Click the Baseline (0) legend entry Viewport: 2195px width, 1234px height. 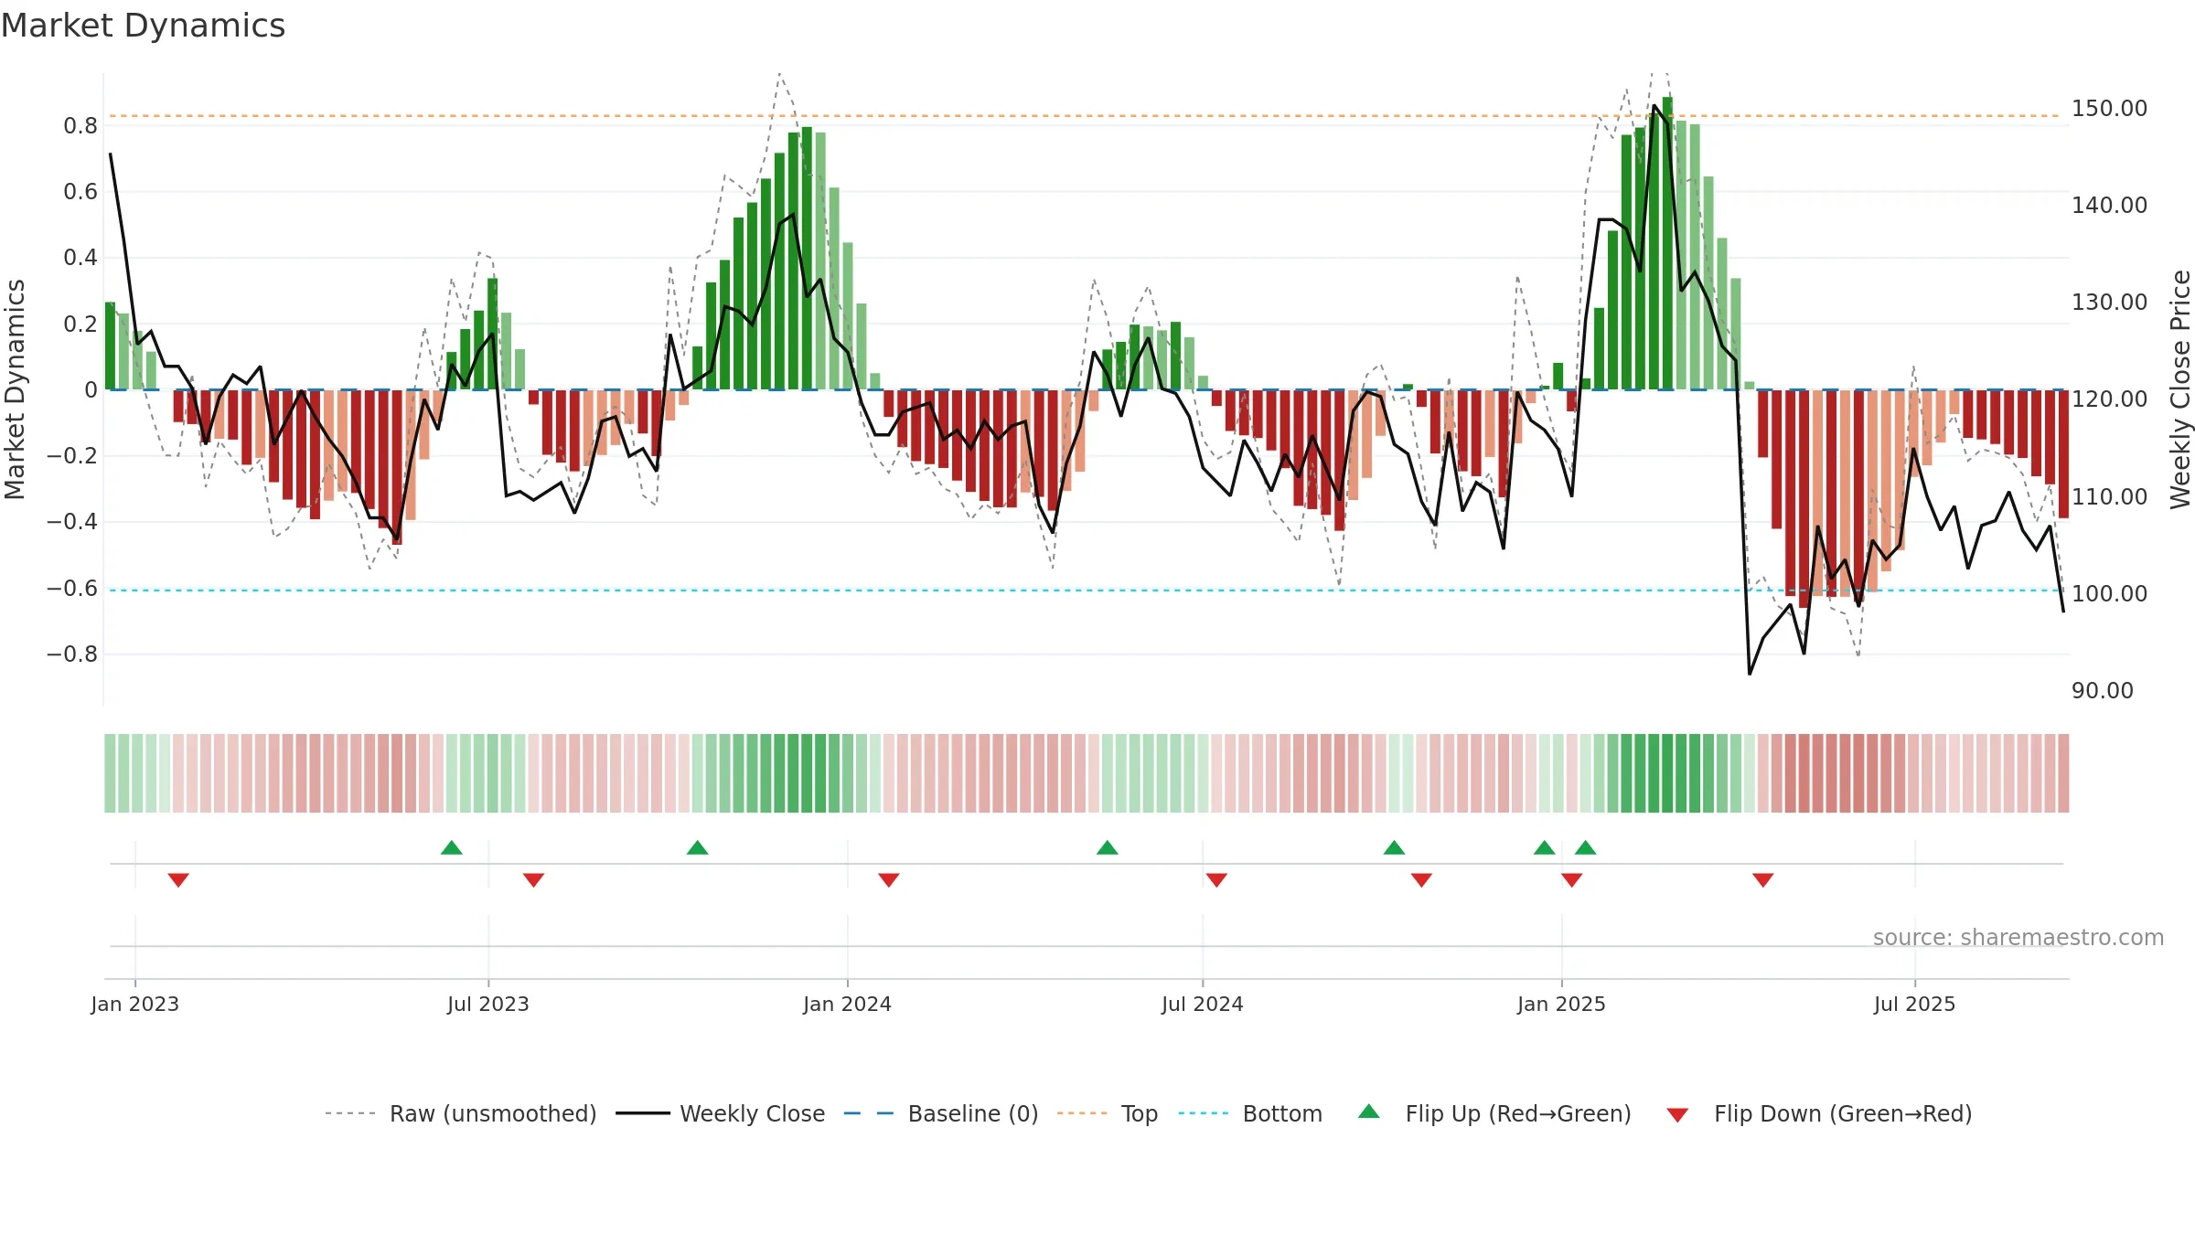(941, 1113)
